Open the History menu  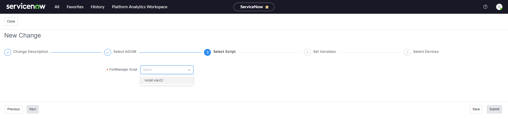97,7
